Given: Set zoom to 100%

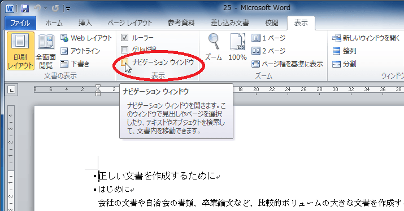Looking at the screenshot, I should point(237,47).
